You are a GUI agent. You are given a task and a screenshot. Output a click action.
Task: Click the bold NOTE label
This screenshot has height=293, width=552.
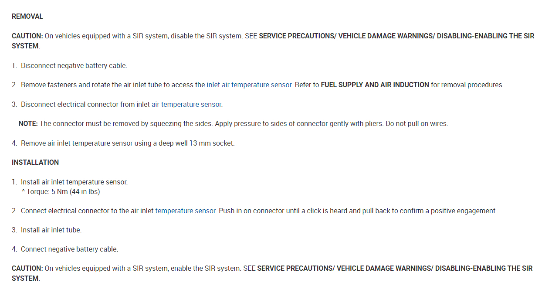coord(28,124)
